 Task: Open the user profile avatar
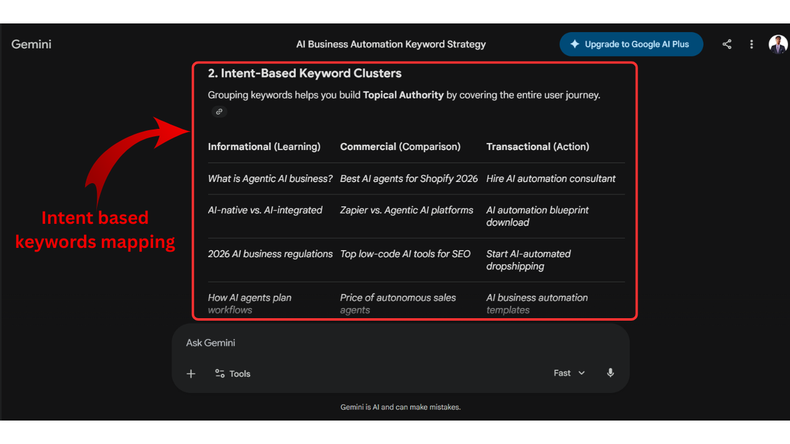click(778, 44)
